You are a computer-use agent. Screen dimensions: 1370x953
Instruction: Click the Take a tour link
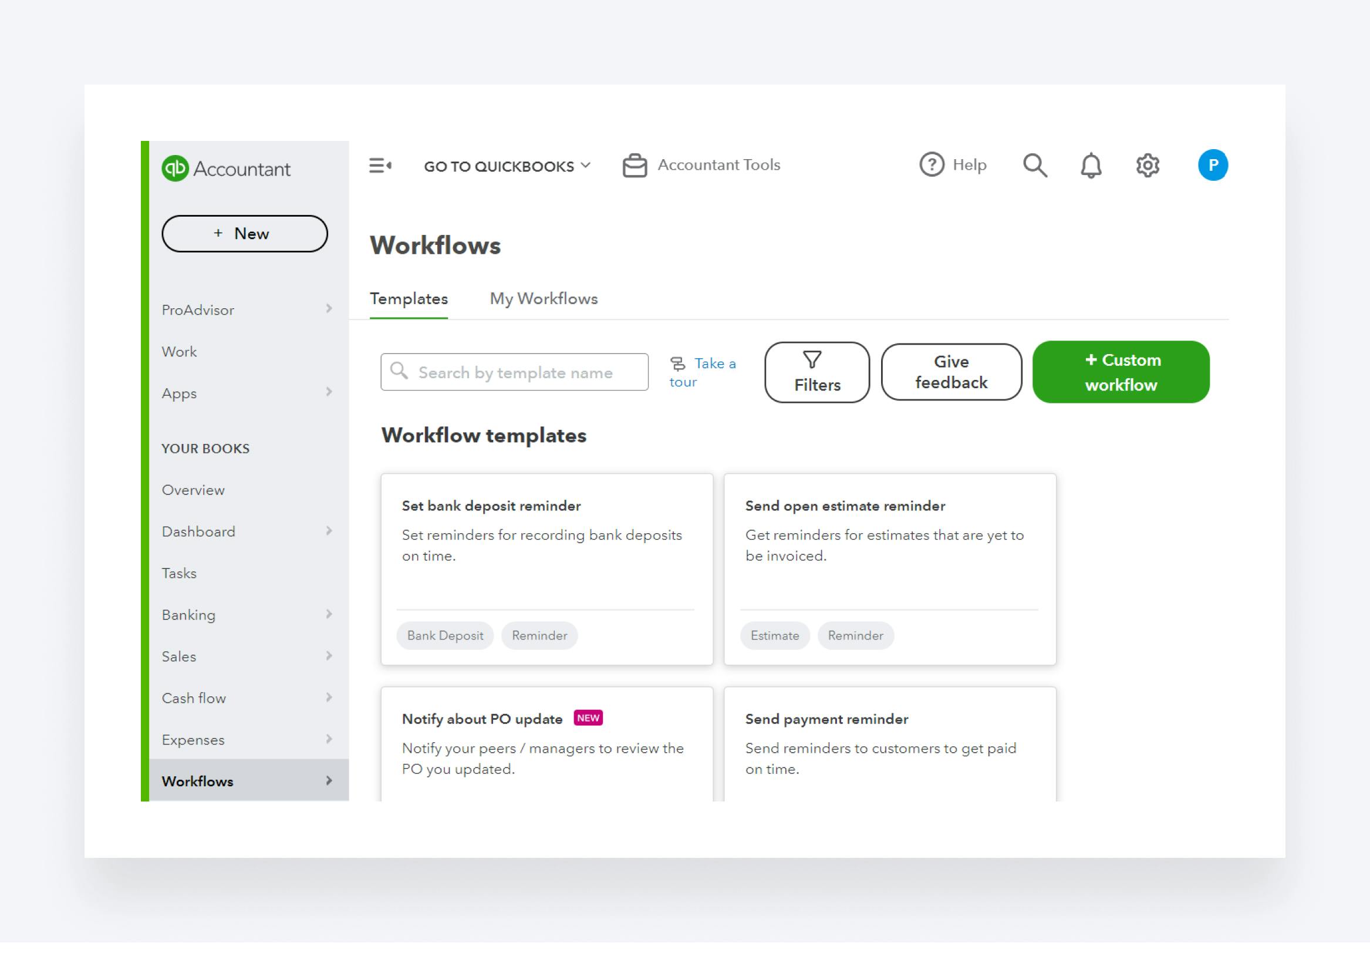[702, 372]
